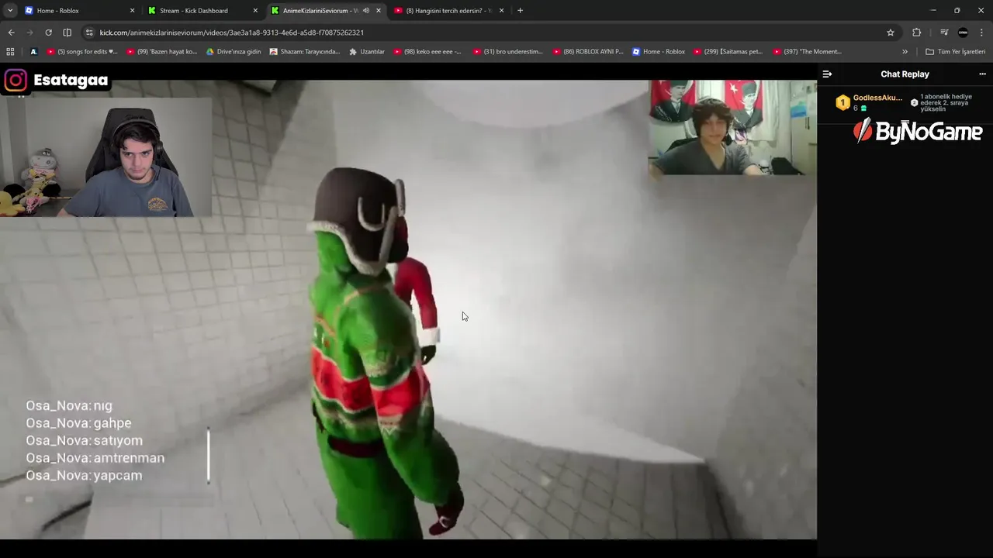Close the Hangisini tercih edersin tab
The height and width of the screenshot is (558, 993).
coord(501,11)
